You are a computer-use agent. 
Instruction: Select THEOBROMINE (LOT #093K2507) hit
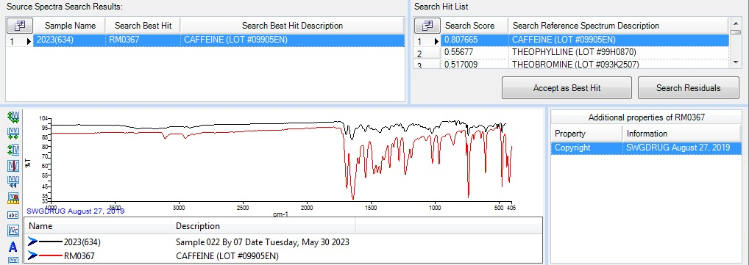(x=619, y=63)
